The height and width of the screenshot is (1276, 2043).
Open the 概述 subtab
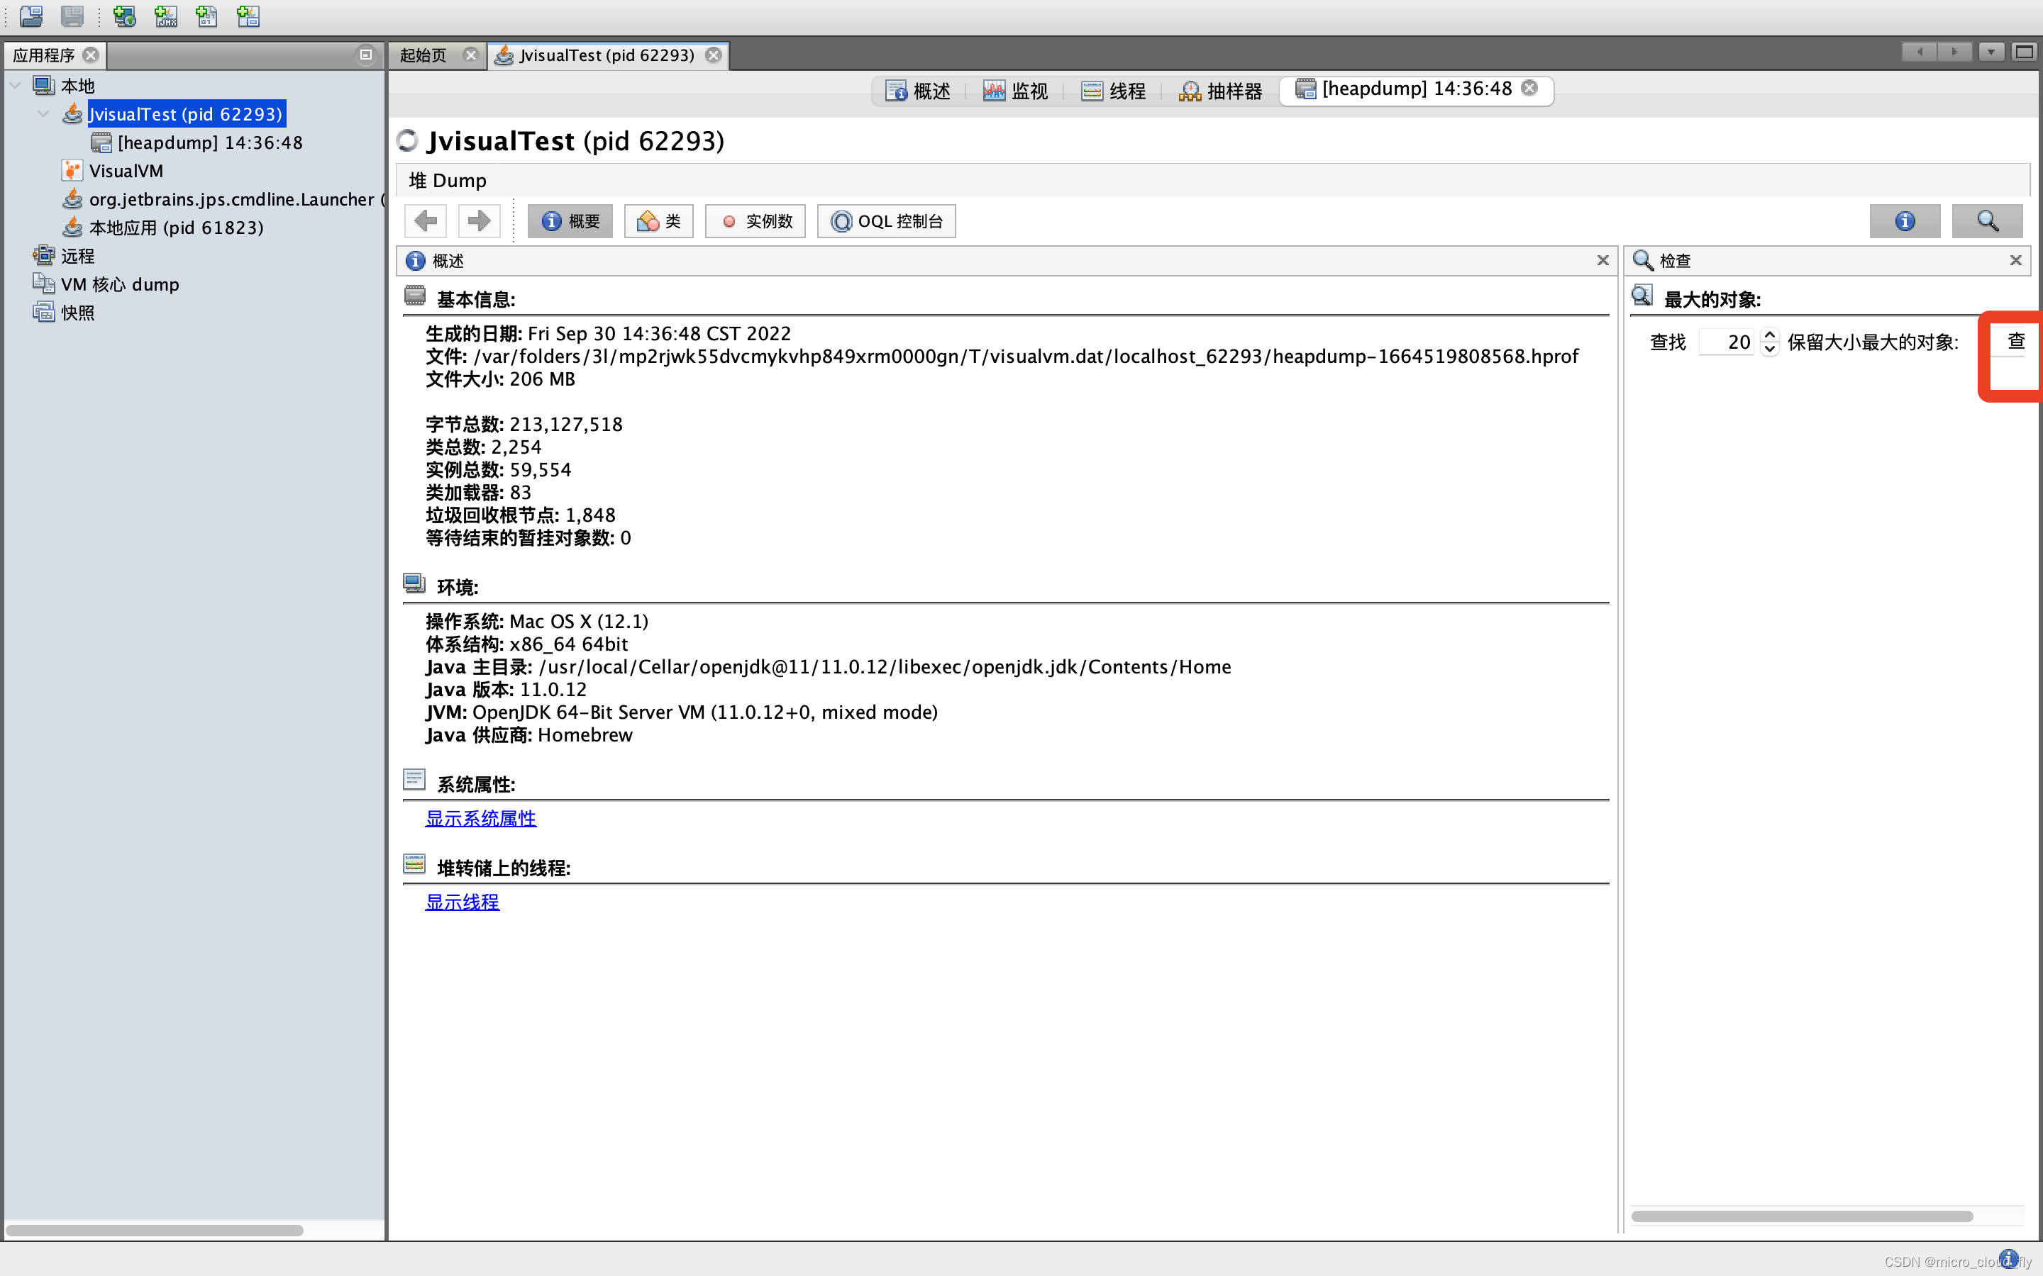tap(918, 90)
